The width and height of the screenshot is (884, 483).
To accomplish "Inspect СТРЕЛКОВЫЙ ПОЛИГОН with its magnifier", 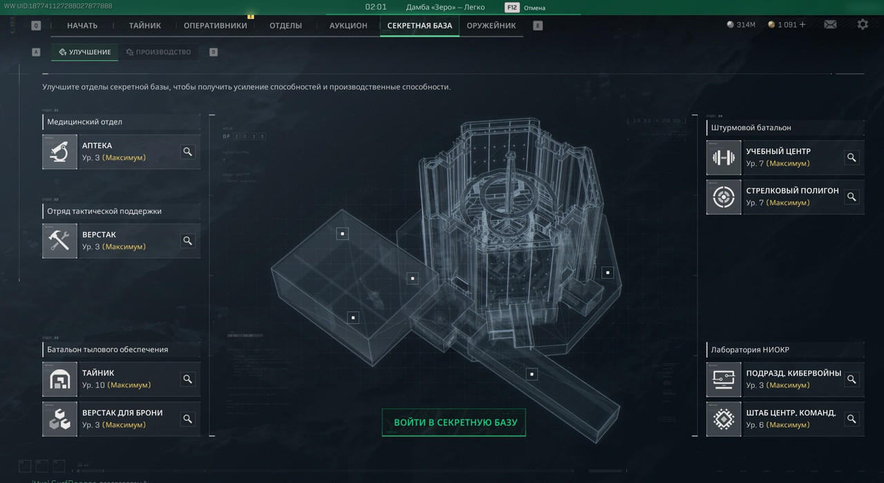I will [x=852, y=197].
